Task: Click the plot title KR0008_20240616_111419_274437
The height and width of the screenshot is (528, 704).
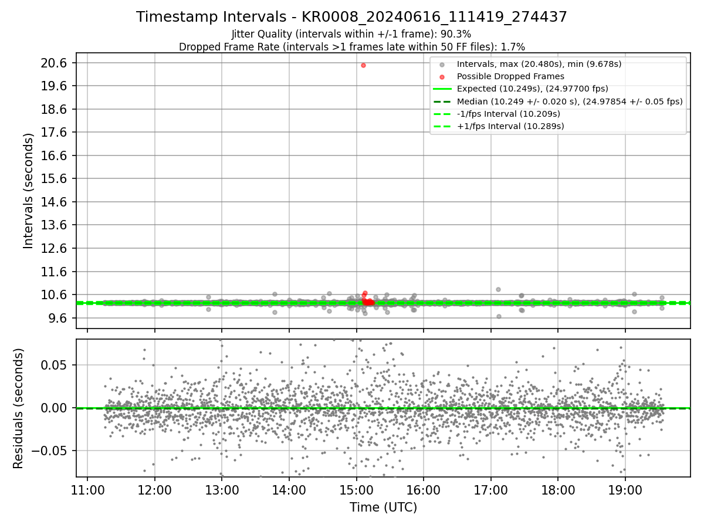Action: (x=351, y=17)
